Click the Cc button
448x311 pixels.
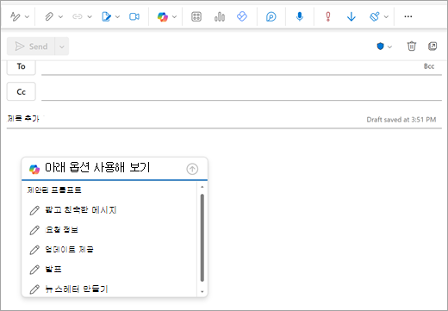22,91
